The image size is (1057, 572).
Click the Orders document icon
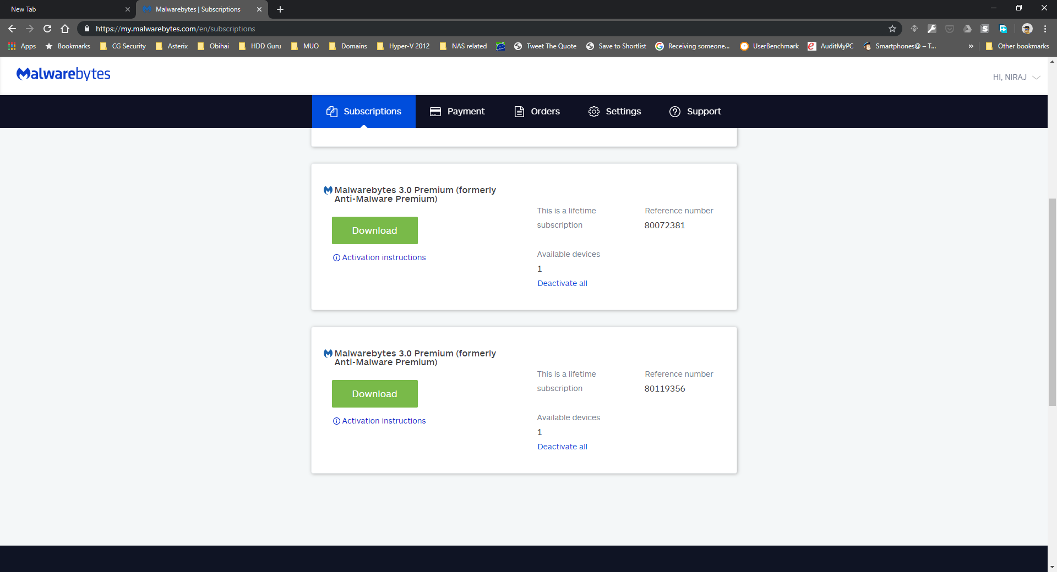pos(519,112)
